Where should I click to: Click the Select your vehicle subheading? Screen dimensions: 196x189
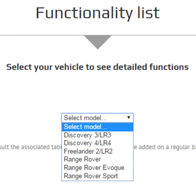point(97,67)
